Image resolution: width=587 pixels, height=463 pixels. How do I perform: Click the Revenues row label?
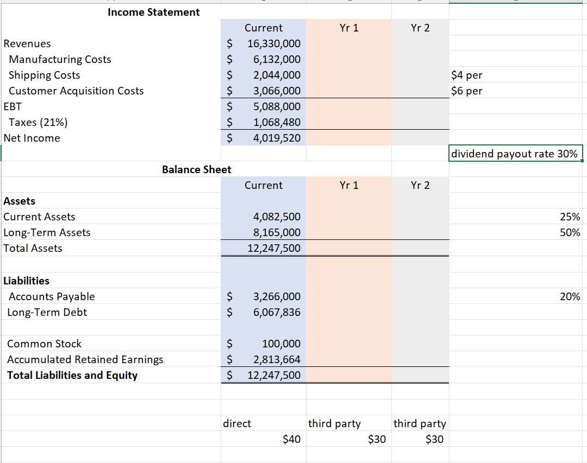pyautogui.click(x=27, y=43)
